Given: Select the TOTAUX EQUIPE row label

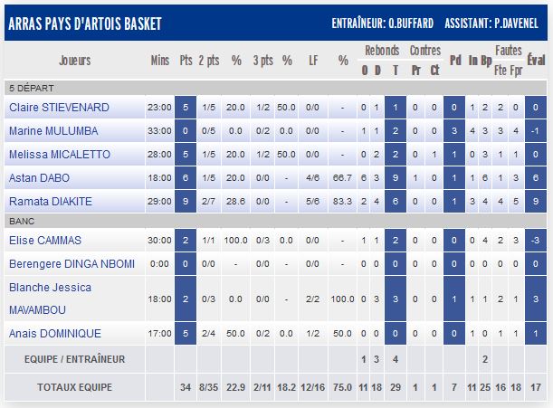Looking at the screenshot, I should point(75,387).
